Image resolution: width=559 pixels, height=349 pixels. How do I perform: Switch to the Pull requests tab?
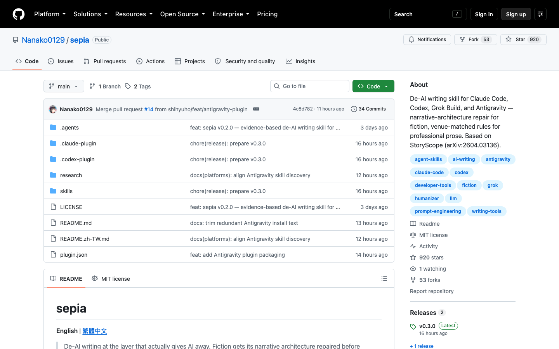(105, 61)
